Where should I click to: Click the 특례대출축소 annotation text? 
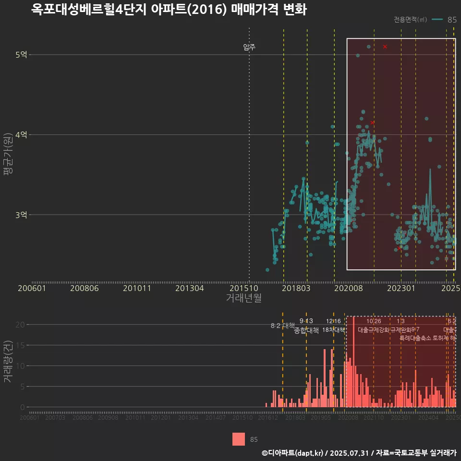(x=415, y=338)
